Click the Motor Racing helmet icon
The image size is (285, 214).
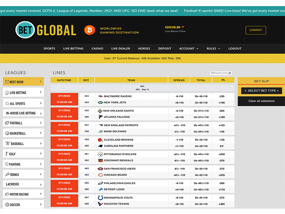coord(7,194)
